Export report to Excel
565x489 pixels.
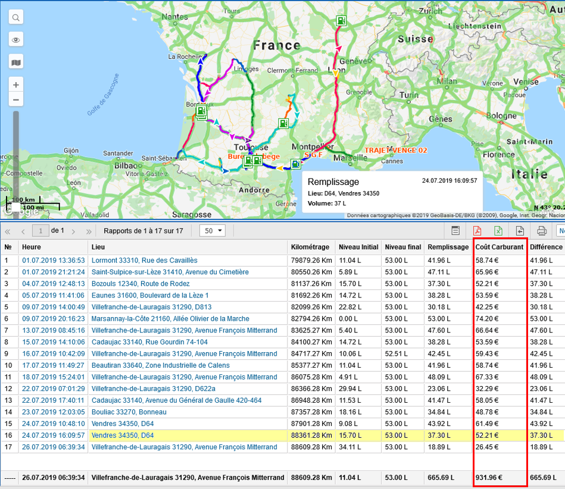coord(498,231)
